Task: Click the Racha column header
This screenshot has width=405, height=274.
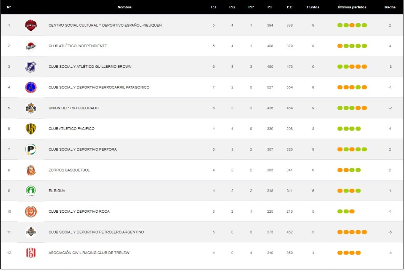Action: pyautogui.click(x=390, y=7)
